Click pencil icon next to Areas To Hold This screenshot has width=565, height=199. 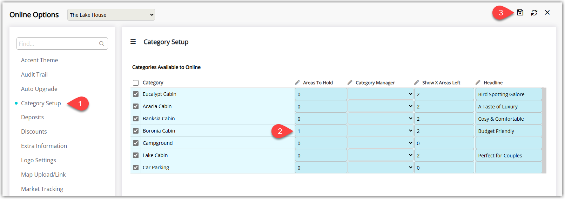point(297,83)
